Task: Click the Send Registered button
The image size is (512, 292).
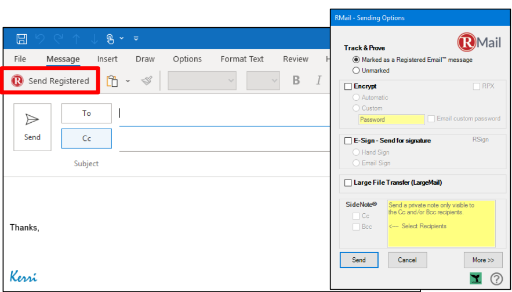Action: pyautogui.click(x=51, y=81)
